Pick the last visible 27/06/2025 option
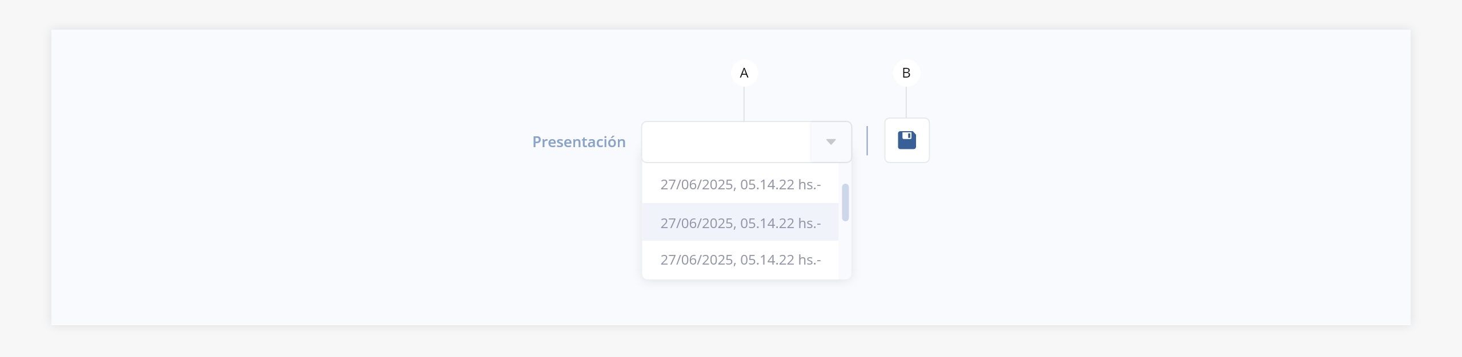This screenshot has width=1462, height=357. [x=740, y=260]
